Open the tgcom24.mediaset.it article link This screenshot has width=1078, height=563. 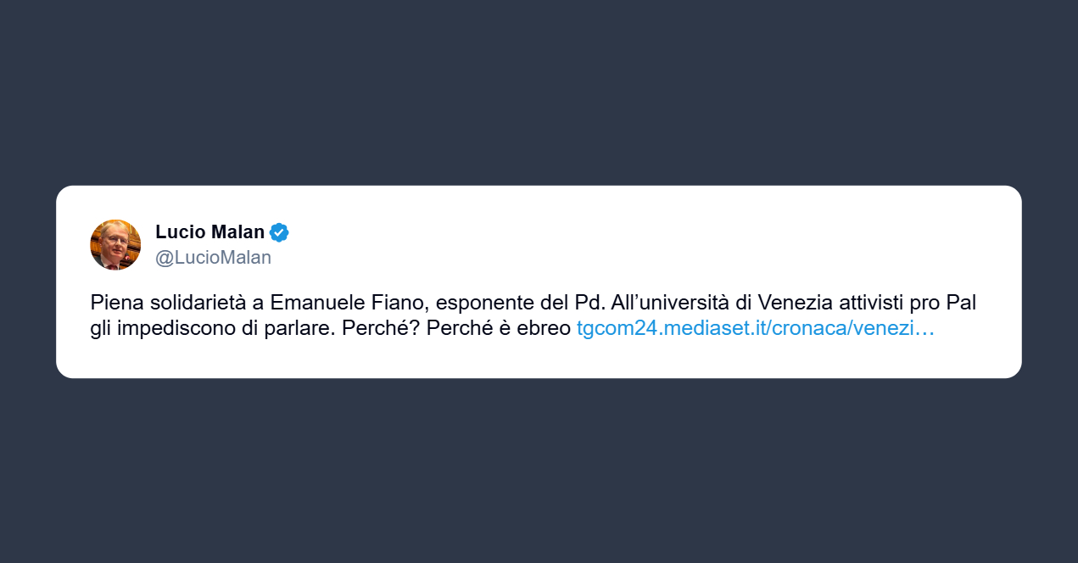[x=754, y=329]
